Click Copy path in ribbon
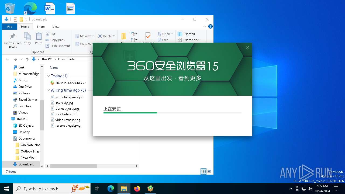Image resolution: width=345 pixels, height=194 pixels. (55, 40)
